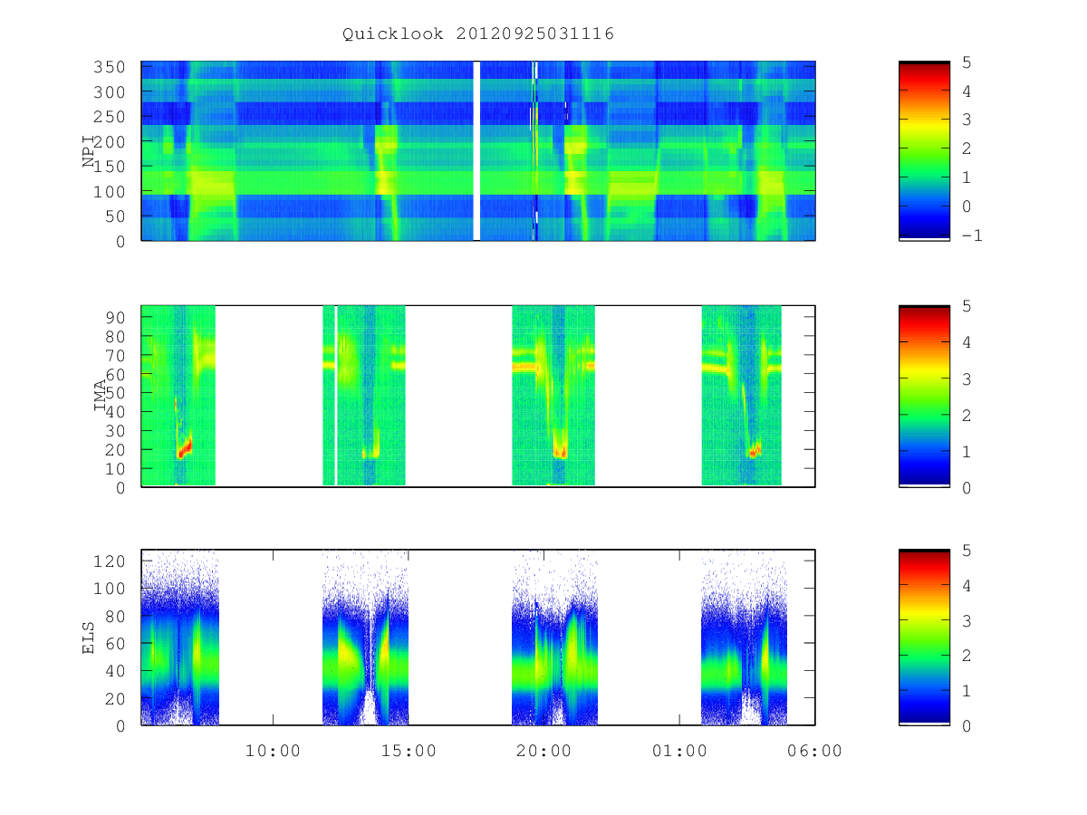
Task: Click the fourth ELS data segment
Action: (x=745, y=638)
